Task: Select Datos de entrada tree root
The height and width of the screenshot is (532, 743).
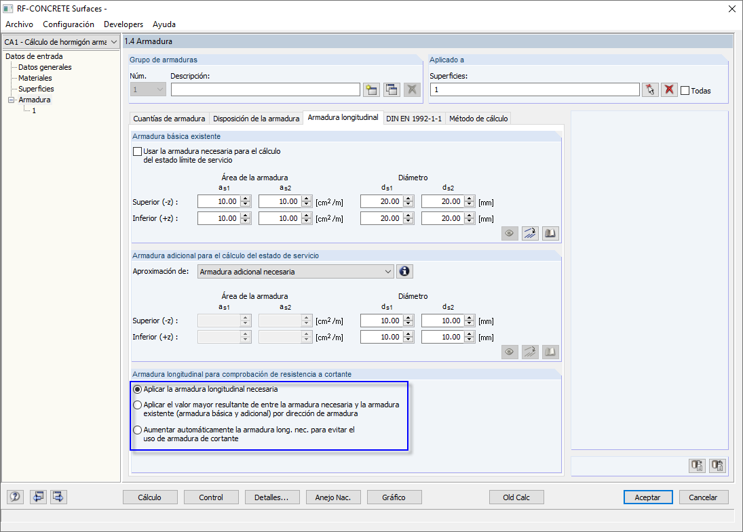Action: [34, 56]
